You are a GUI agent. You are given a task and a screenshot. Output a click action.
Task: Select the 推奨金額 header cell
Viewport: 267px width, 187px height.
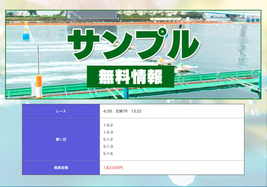point(61,167)
